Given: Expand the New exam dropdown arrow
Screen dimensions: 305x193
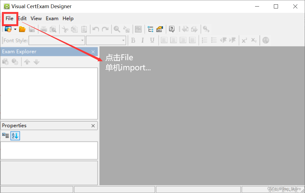Looking at the screenshot, I should [15, 29].
